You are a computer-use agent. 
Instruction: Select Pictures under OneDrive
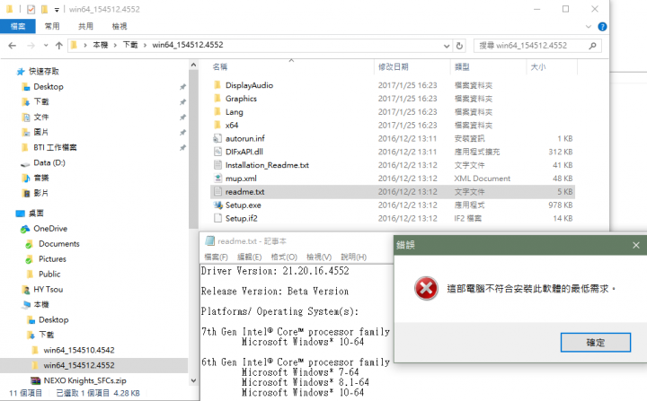point(52,259)
